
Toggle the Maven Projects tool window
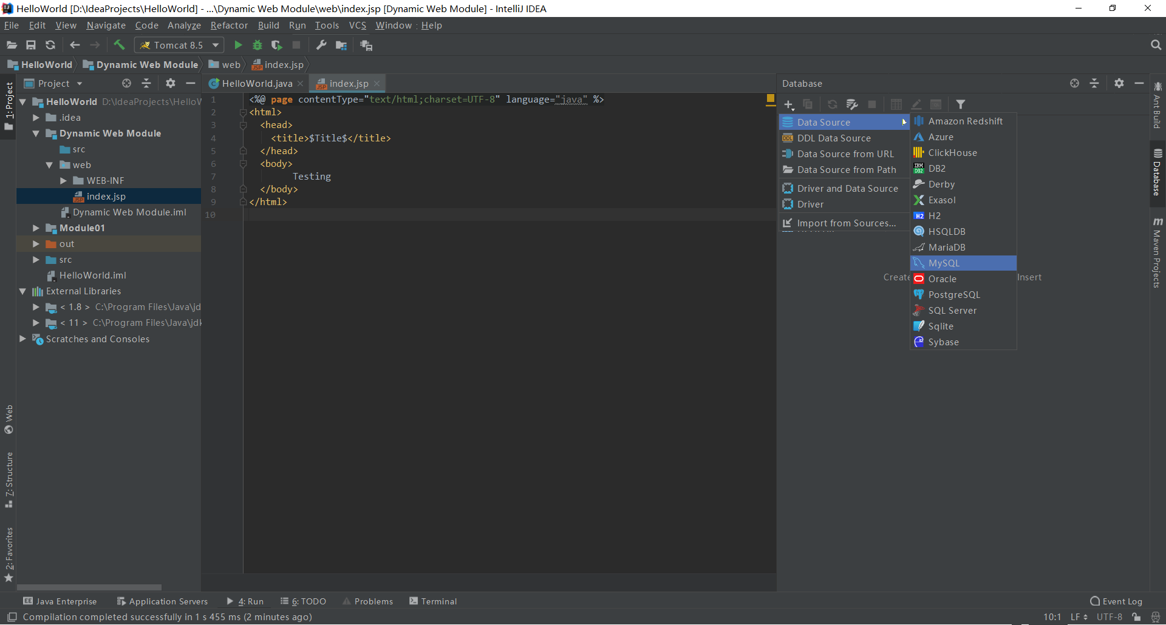pyautogui.click(x=1157, y=252)
